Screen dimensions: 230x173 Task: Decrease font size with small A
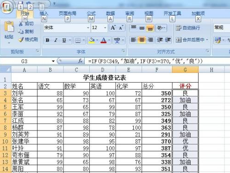point(121,28)
